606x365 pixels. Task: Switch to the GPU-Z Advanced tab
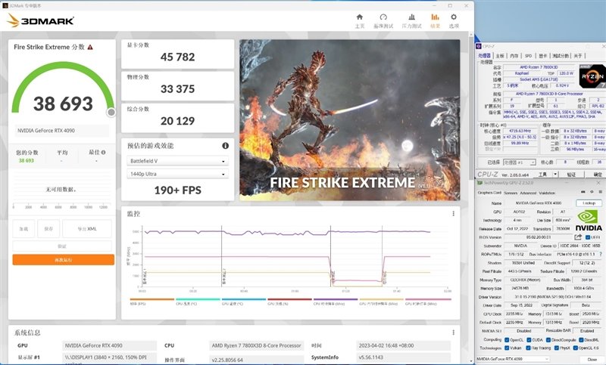527,193
